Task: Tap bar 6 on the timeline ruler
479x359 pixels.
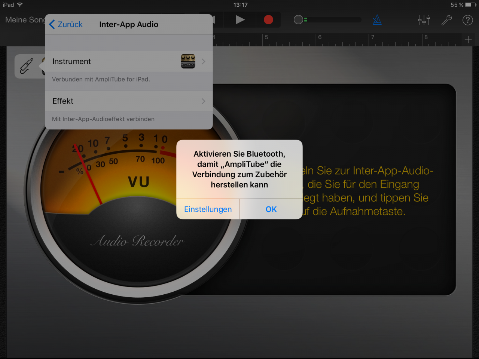Action: tap(320, 37)
